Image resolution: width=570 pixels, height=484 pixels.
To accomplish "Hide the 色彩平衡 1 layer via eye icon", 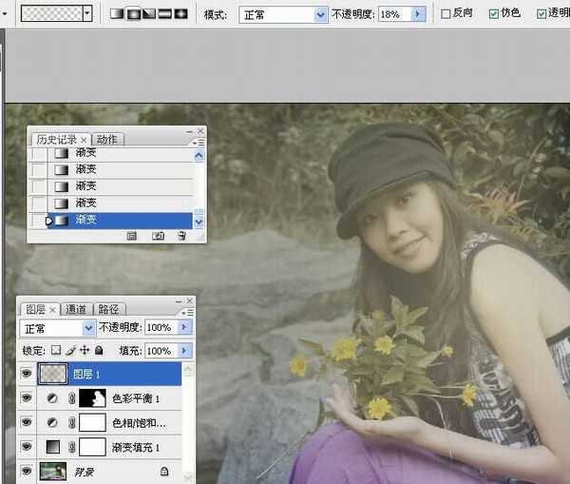I will pos(26,398).
